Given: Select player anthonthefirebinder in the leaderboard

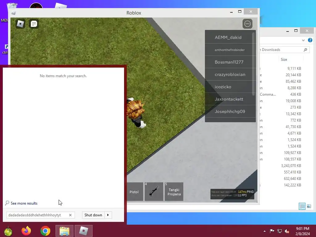Looking at the screenshot, I should click(x=230, y=50).
